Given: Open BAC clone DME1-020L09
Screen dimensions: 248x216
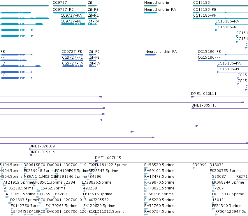Looking at the screenshot, I should [x=42, y=146].
